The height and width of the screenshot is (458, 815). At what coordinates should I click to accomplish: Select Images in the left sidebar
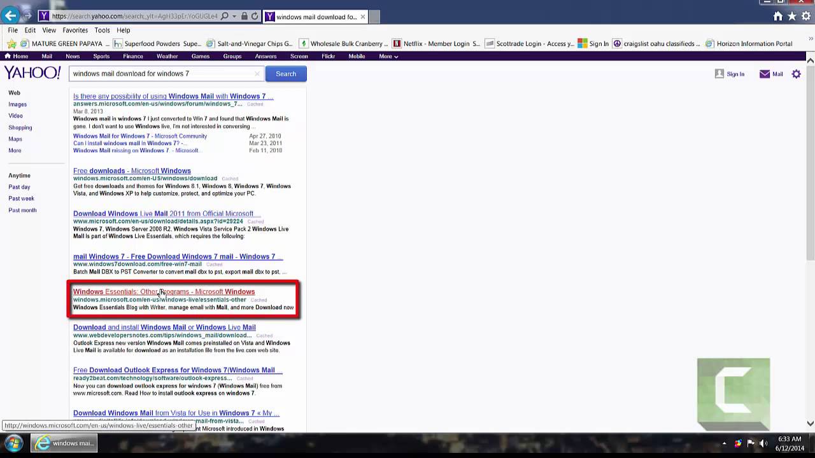pos(17,104)
